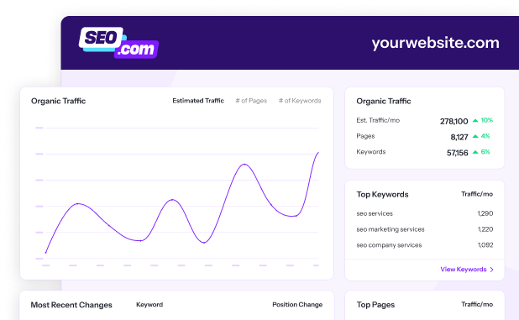Click the 1,220 traffic value

pyautogui.click(x=485, y=229)
